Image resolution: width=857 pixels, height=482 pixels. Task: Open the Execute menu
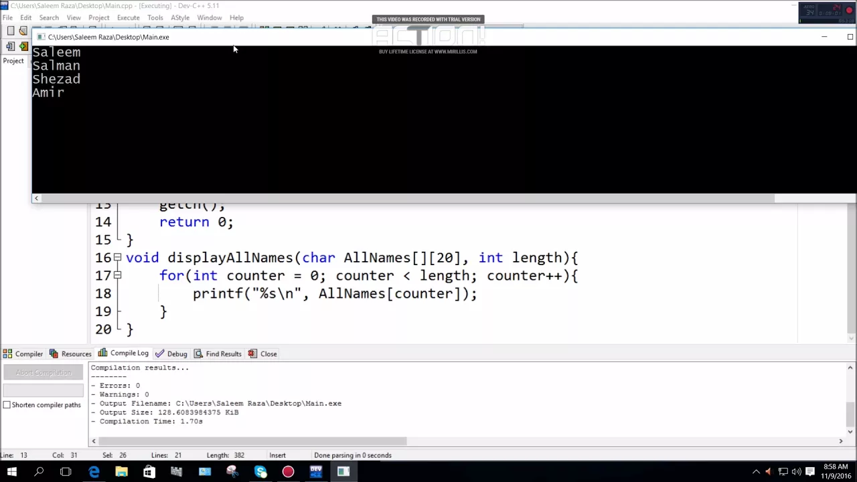tap(128, 17)
